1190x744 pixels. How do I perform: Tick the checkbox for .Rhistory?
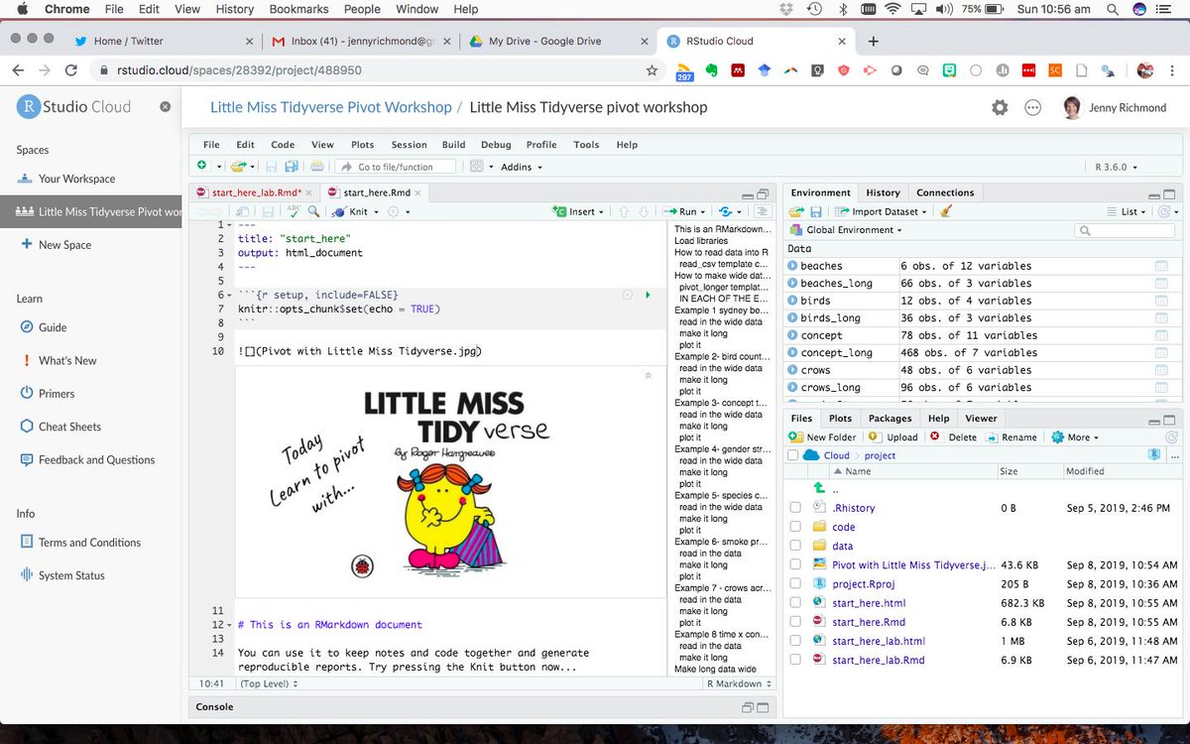(x=795, y=508)
